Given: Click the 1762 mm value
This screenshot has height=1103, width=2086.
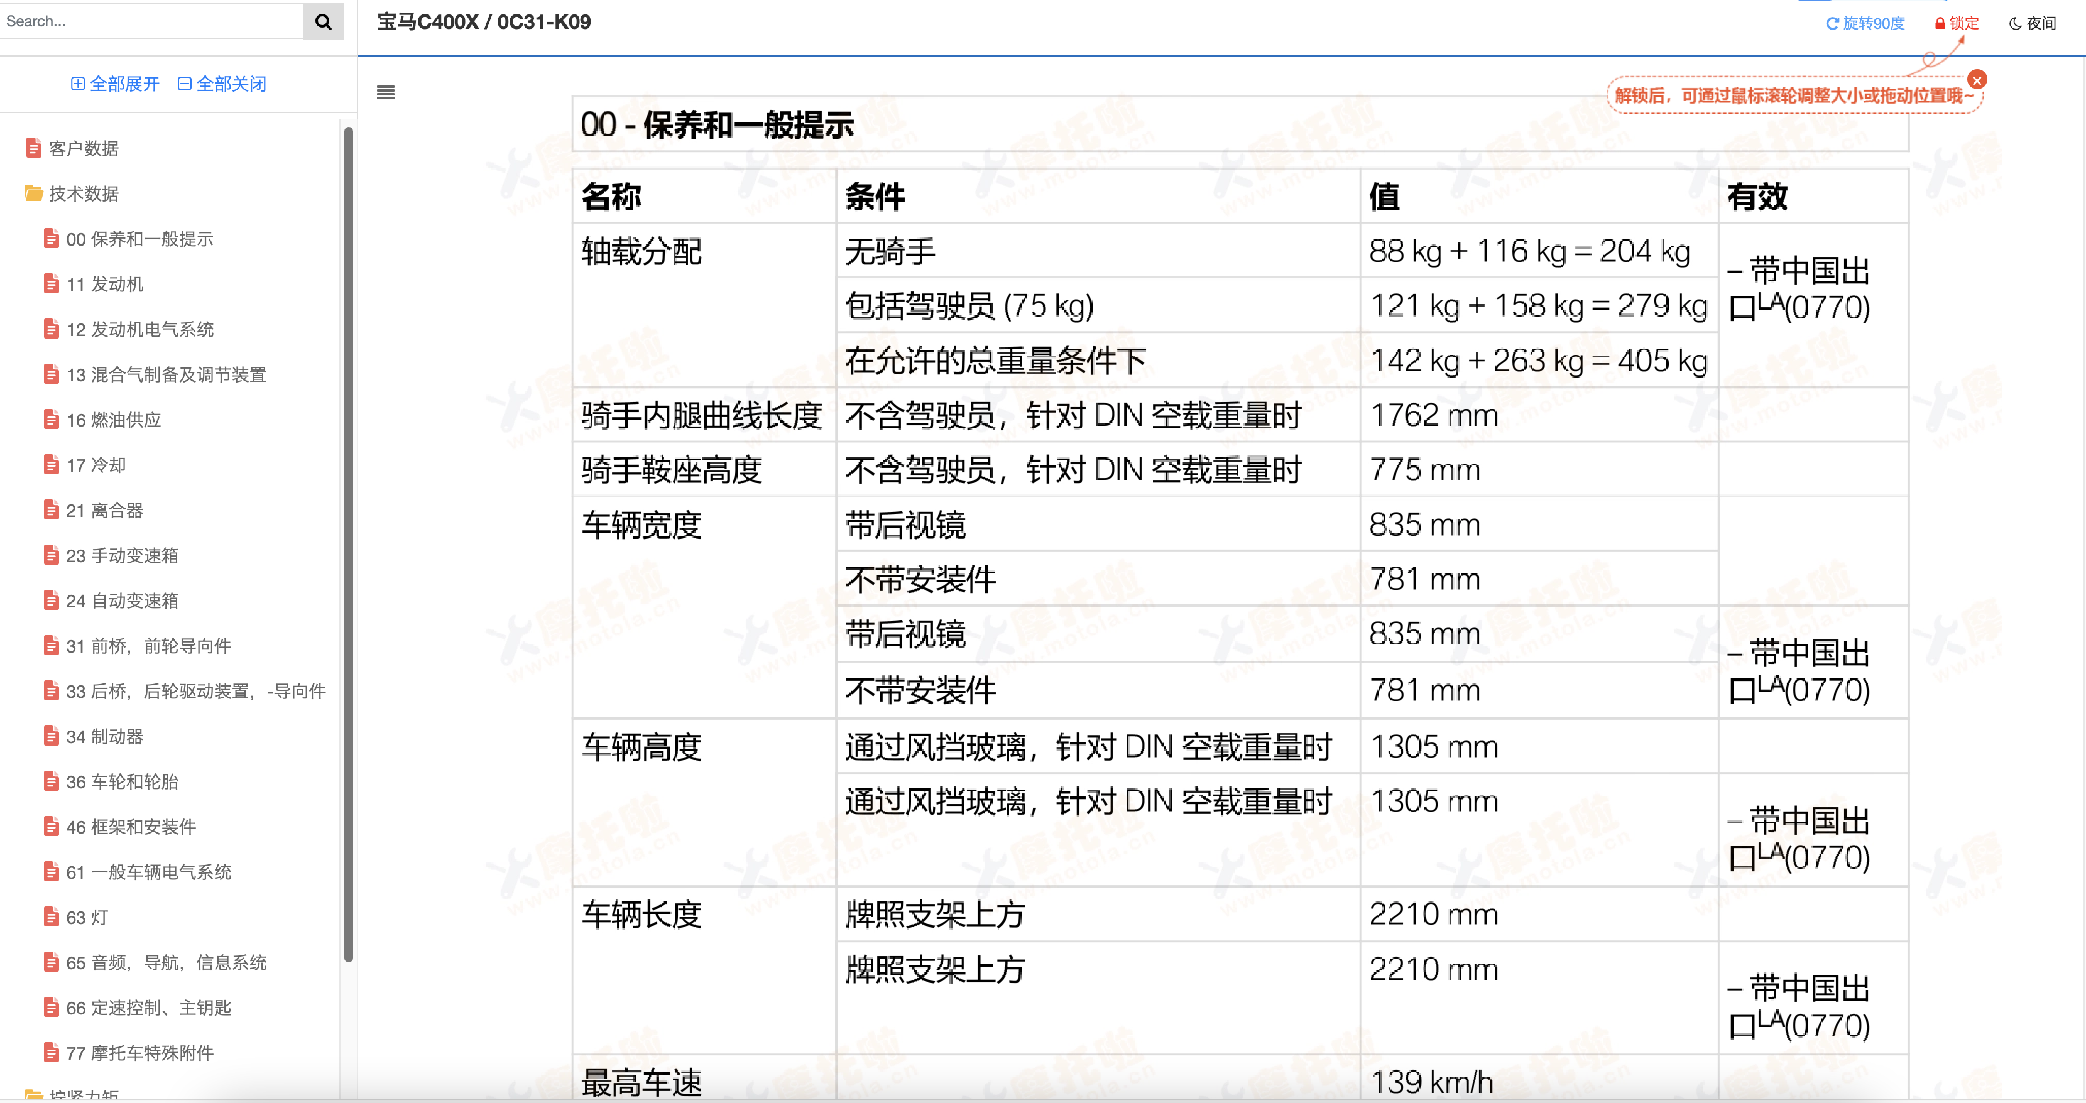Looking at the screenshot, I should coord(1433,415).
